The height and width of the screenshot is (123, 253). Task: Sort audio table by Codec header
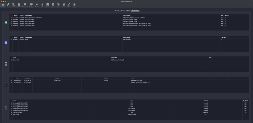tap(57, 78)
